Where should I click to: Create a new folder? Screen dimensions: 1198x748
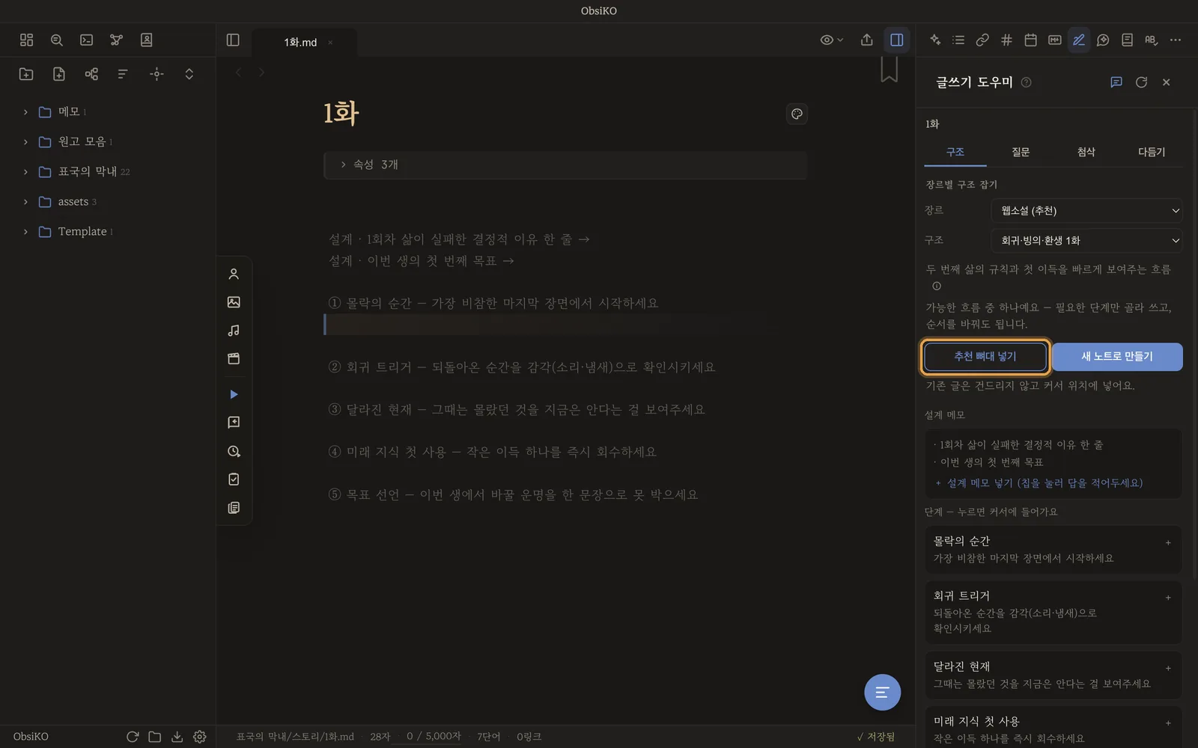tap(26, 74)
